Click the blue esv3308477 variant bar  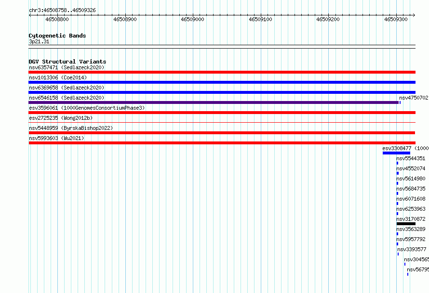(396, 153)
